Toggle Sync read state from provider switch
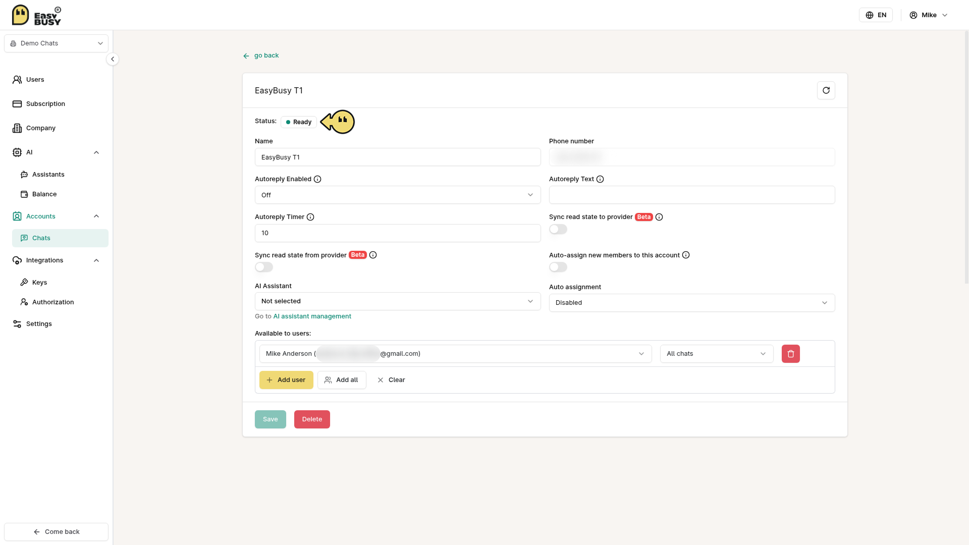The width and height of the screenshot is (969, 545). (264, 267)
